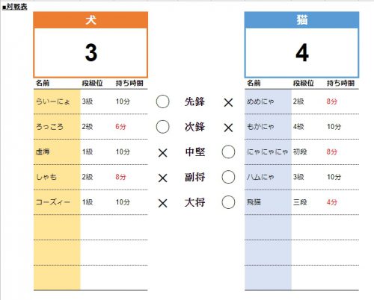
Task: Click the circle mark right of 大将
Action: coord(228,202)
